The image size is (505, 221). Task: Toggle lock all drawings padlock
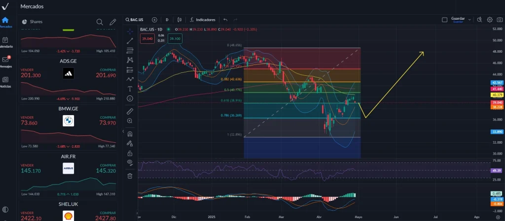point(130,153)
